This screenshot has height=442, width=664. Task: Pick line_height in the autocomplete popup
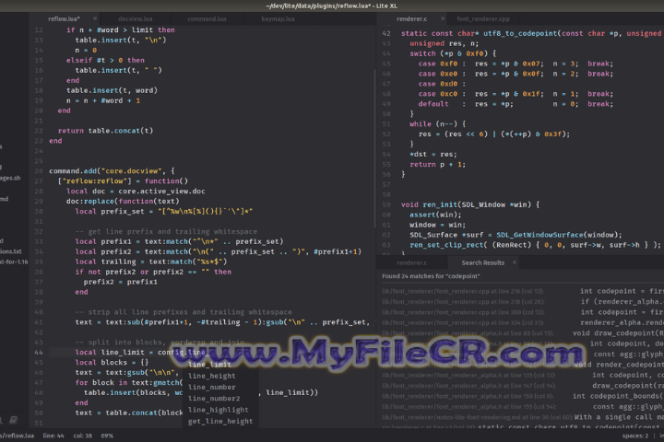pyautogui.click(x=211, y=376)
